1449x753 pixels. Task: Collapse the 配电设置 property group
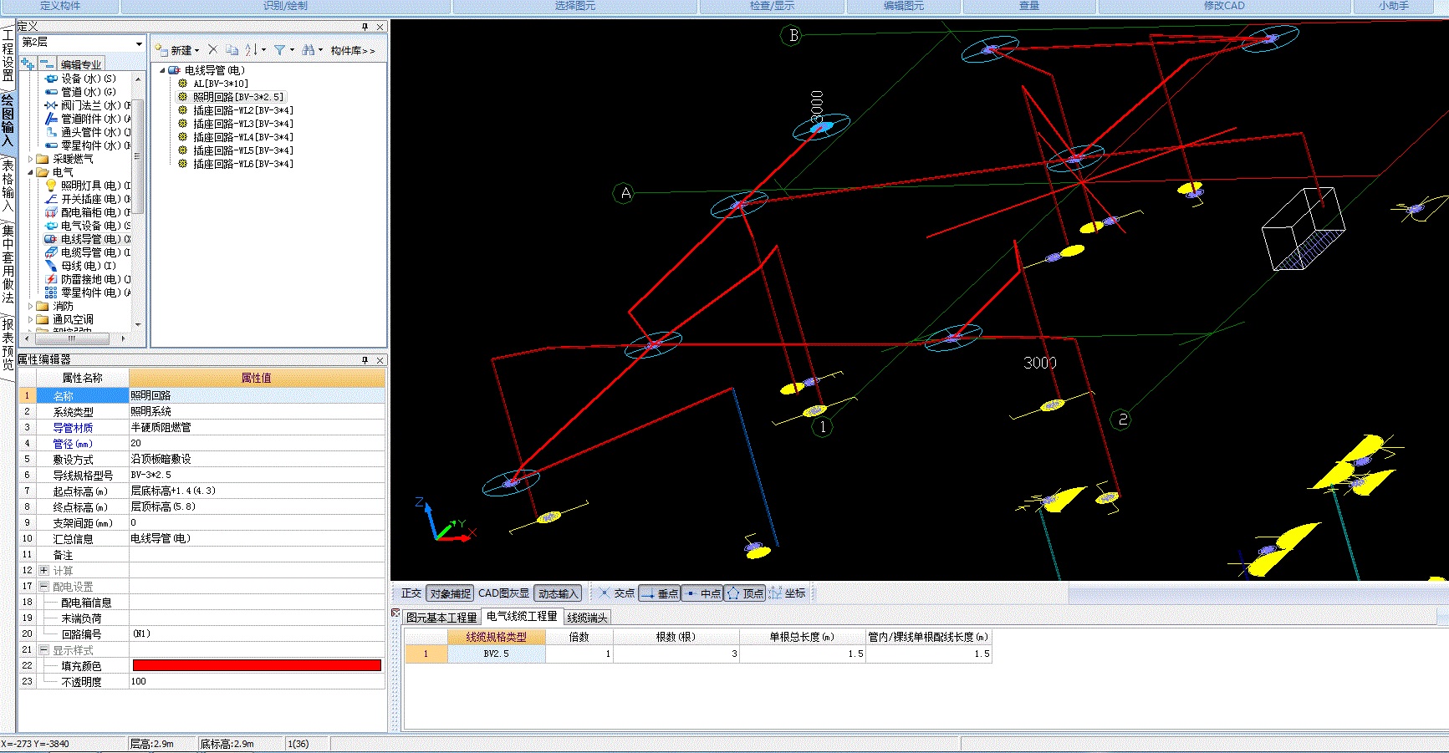click(43, 586)
